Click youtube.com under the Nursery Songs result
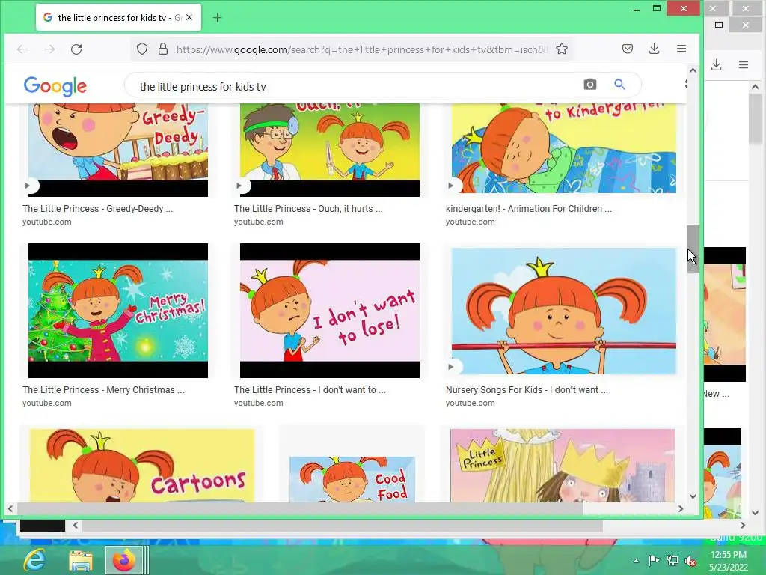The width and height of the screenshot is (766, 575). pos(470,404)
